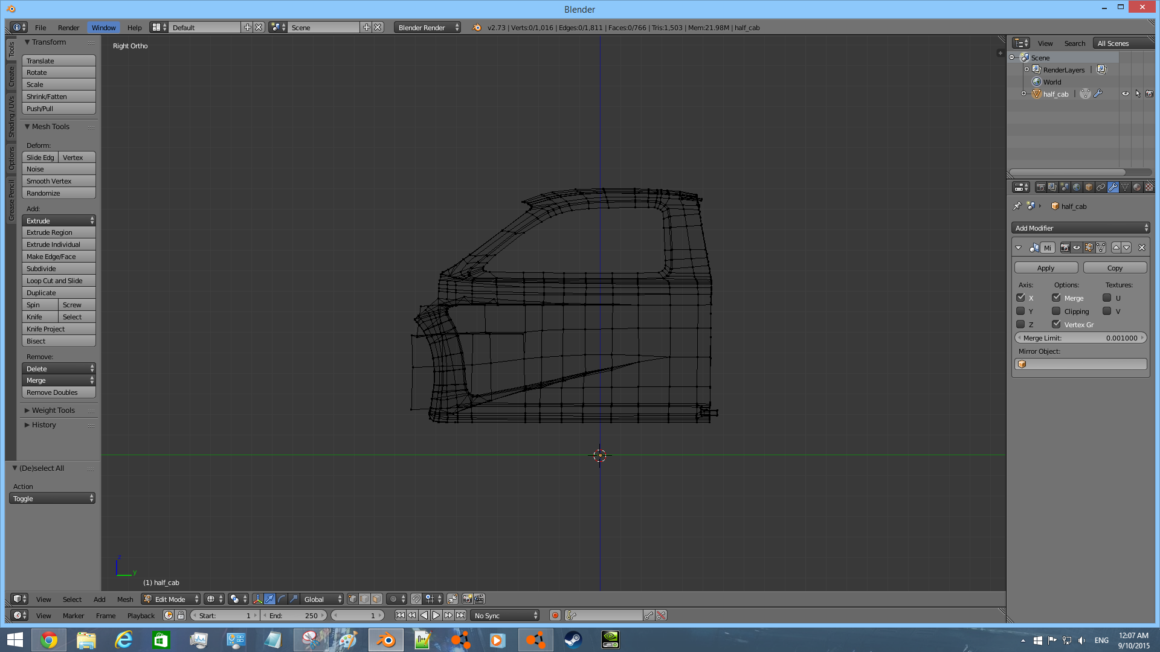Open the Mesh menu in 3D view header
The image size is (1160, 652).
[125, 599]
